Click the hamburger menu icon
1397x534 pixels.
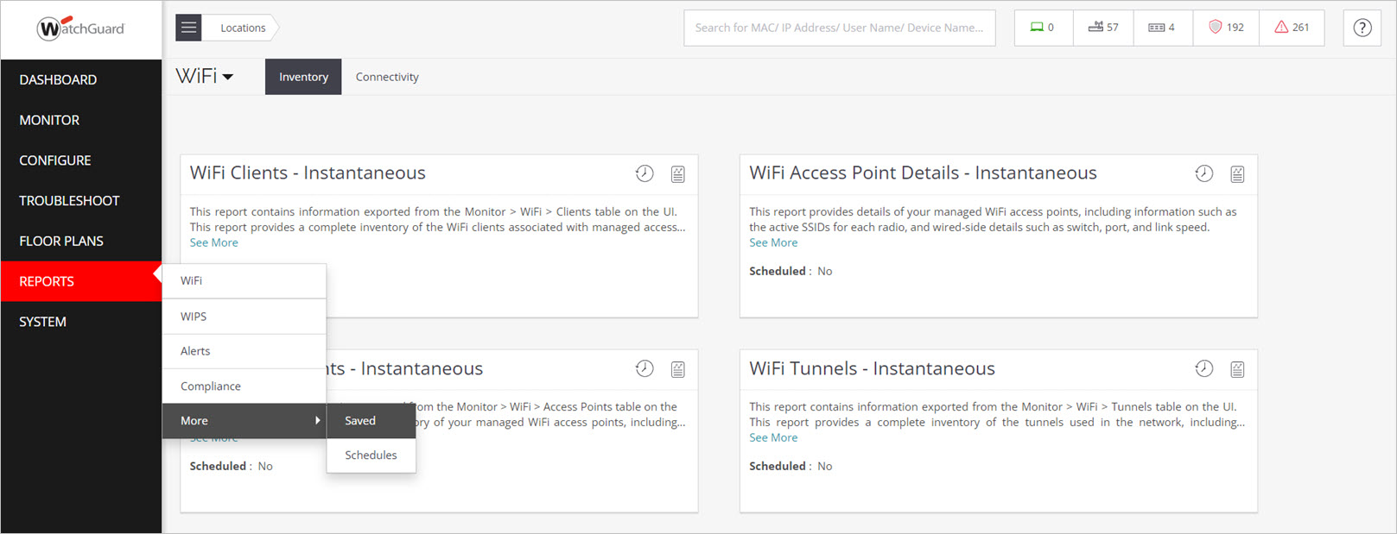188,28
